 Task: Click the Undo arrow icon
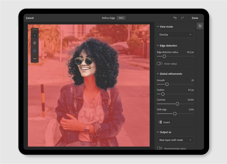175,18
